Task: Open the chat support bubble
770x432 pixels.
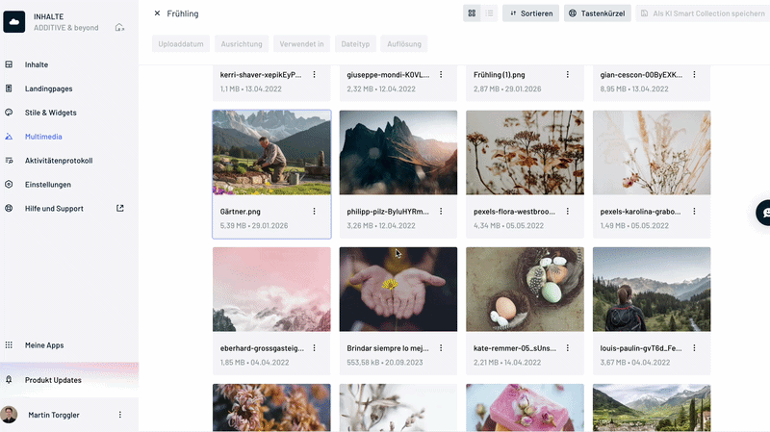Action: 763,213
